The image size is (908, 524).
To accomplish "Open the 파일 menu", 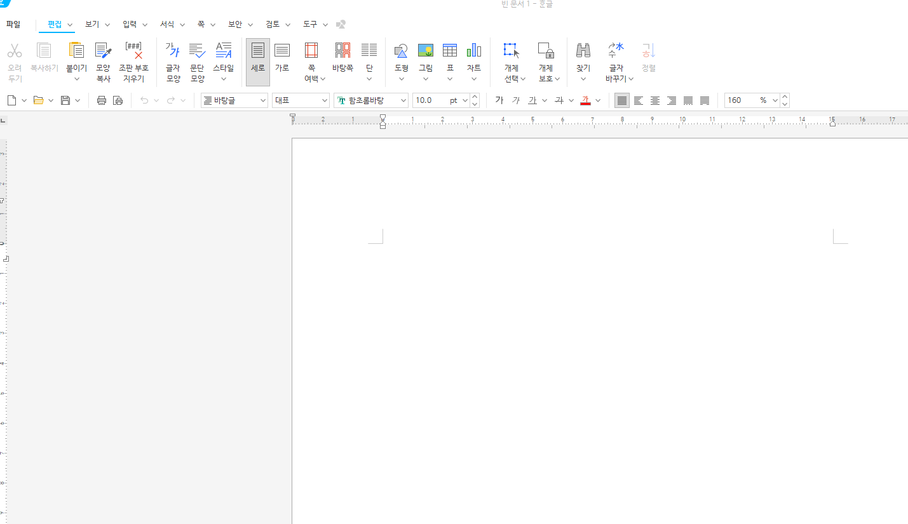I will pos(13,24).
